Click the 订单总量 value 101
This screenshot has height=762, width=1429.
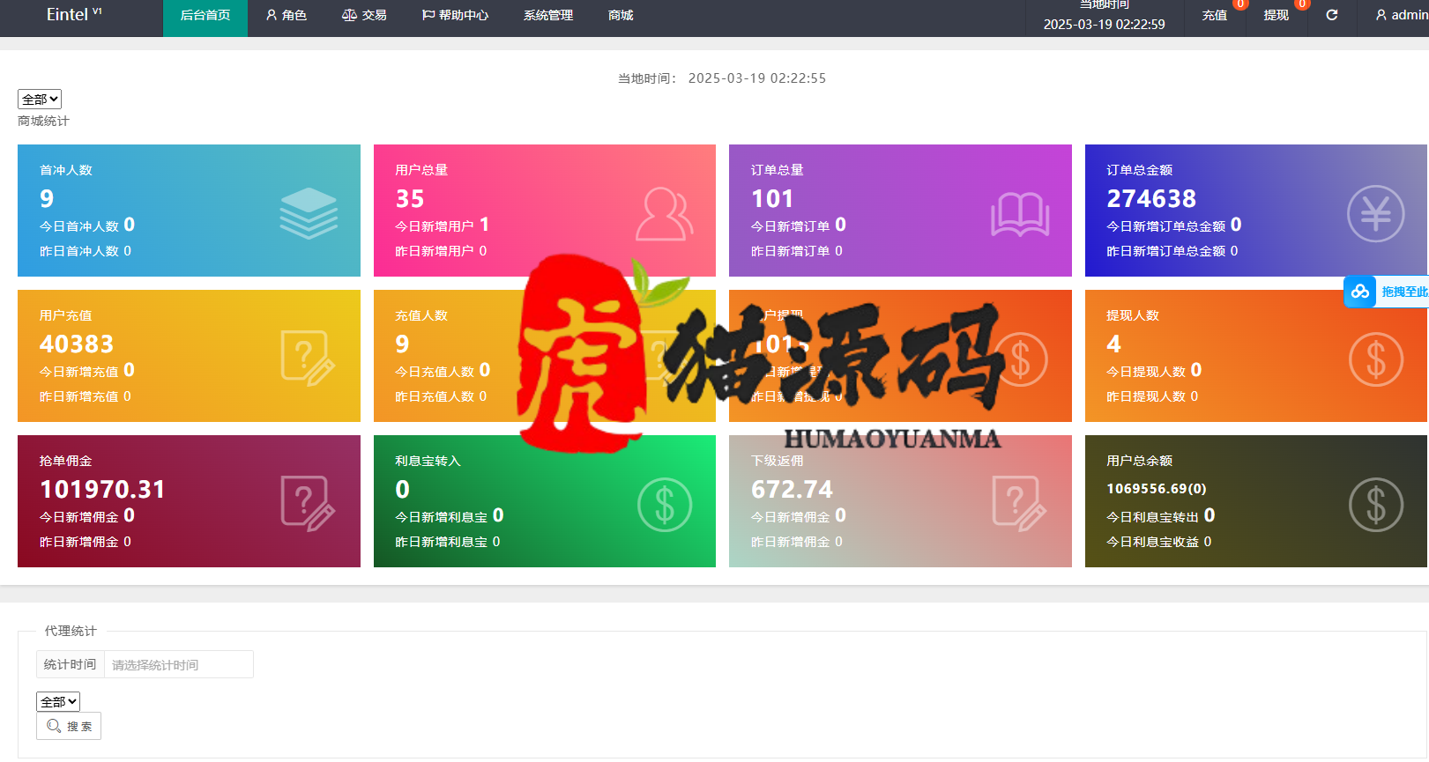pyautogui.click(x=772, y=199)
